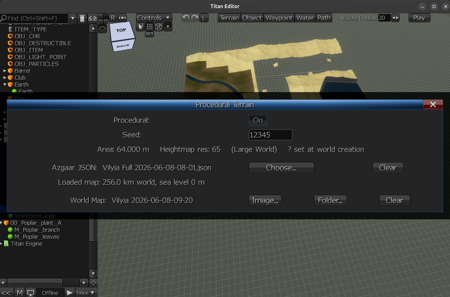Close the Procedural Terrain dialog
Viewport: 450px width, 297px height.
pos(433,104)
